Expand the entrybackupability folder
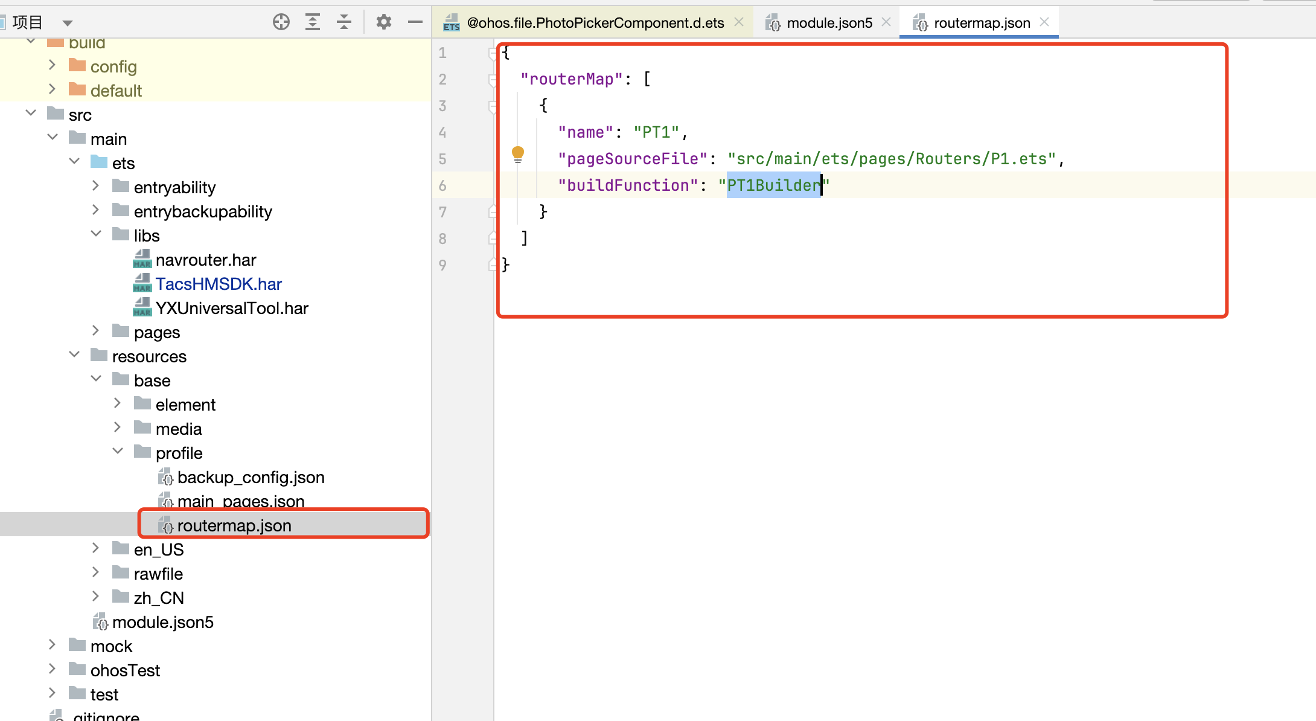Screen dimensions: 1316x721 coord(95,210)
